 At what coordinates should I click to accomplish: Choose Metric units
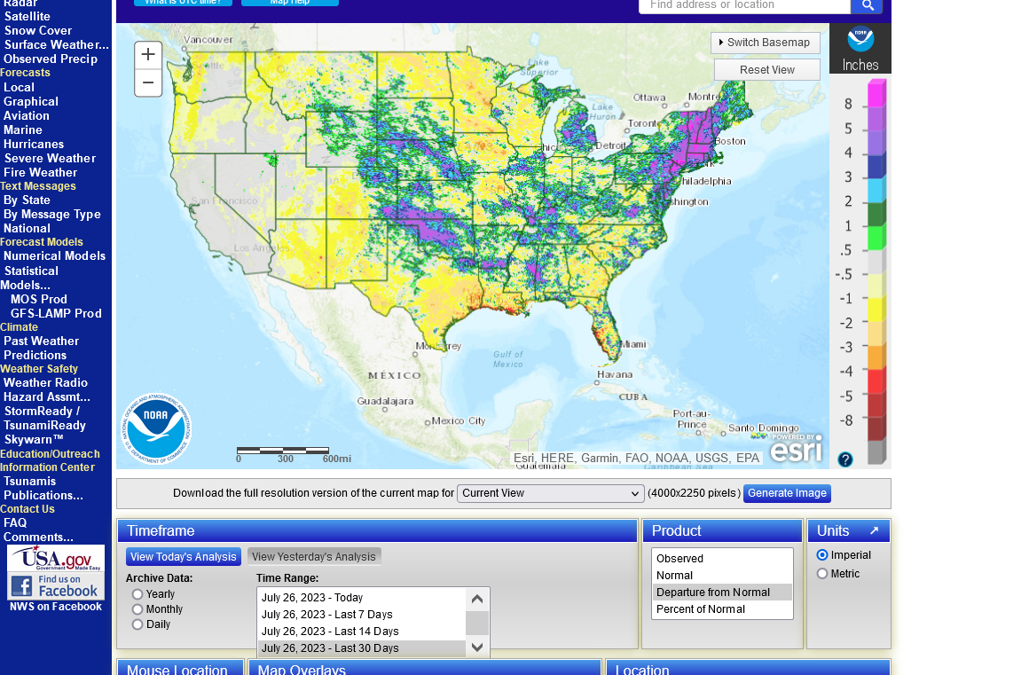822,573
